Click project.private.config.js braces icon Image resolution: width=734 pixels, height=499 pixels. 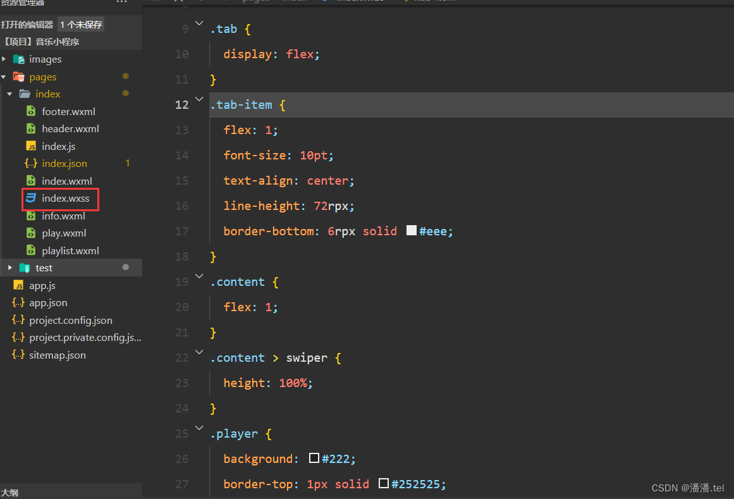(x=18, y=337)
